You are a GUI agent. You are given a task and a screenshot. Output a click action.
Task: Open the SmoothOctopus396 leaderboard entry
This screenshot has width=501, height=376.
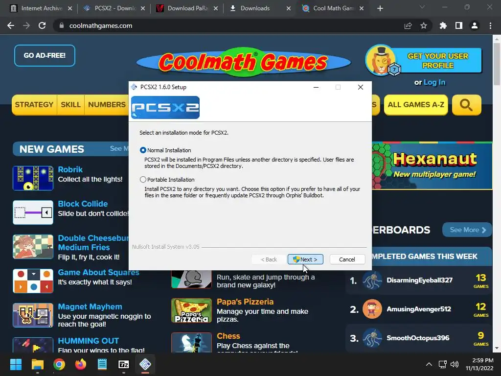[x=419, y=338]
